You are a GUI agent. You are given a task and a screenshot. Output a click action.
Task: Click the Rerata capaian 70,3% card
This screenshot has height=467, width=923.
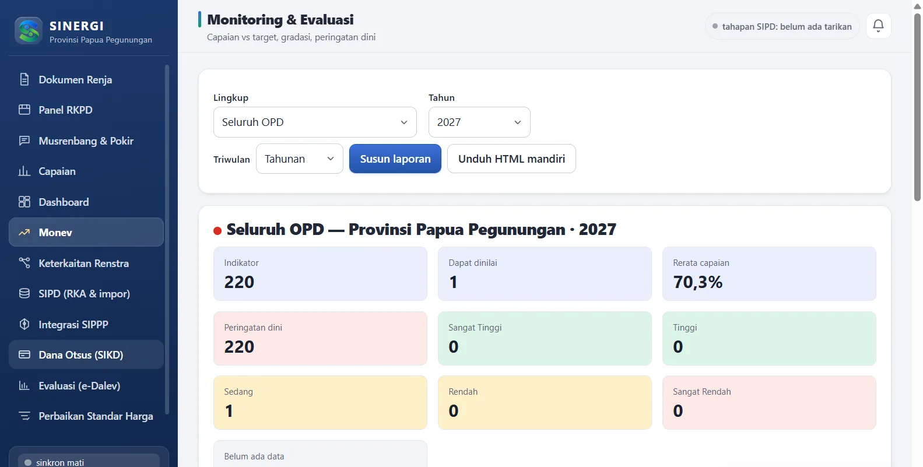[x=769, y=273]
